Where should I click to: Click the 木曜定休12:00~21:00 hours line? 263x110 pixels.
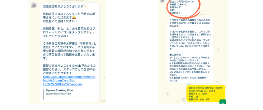tap(188, 79)
